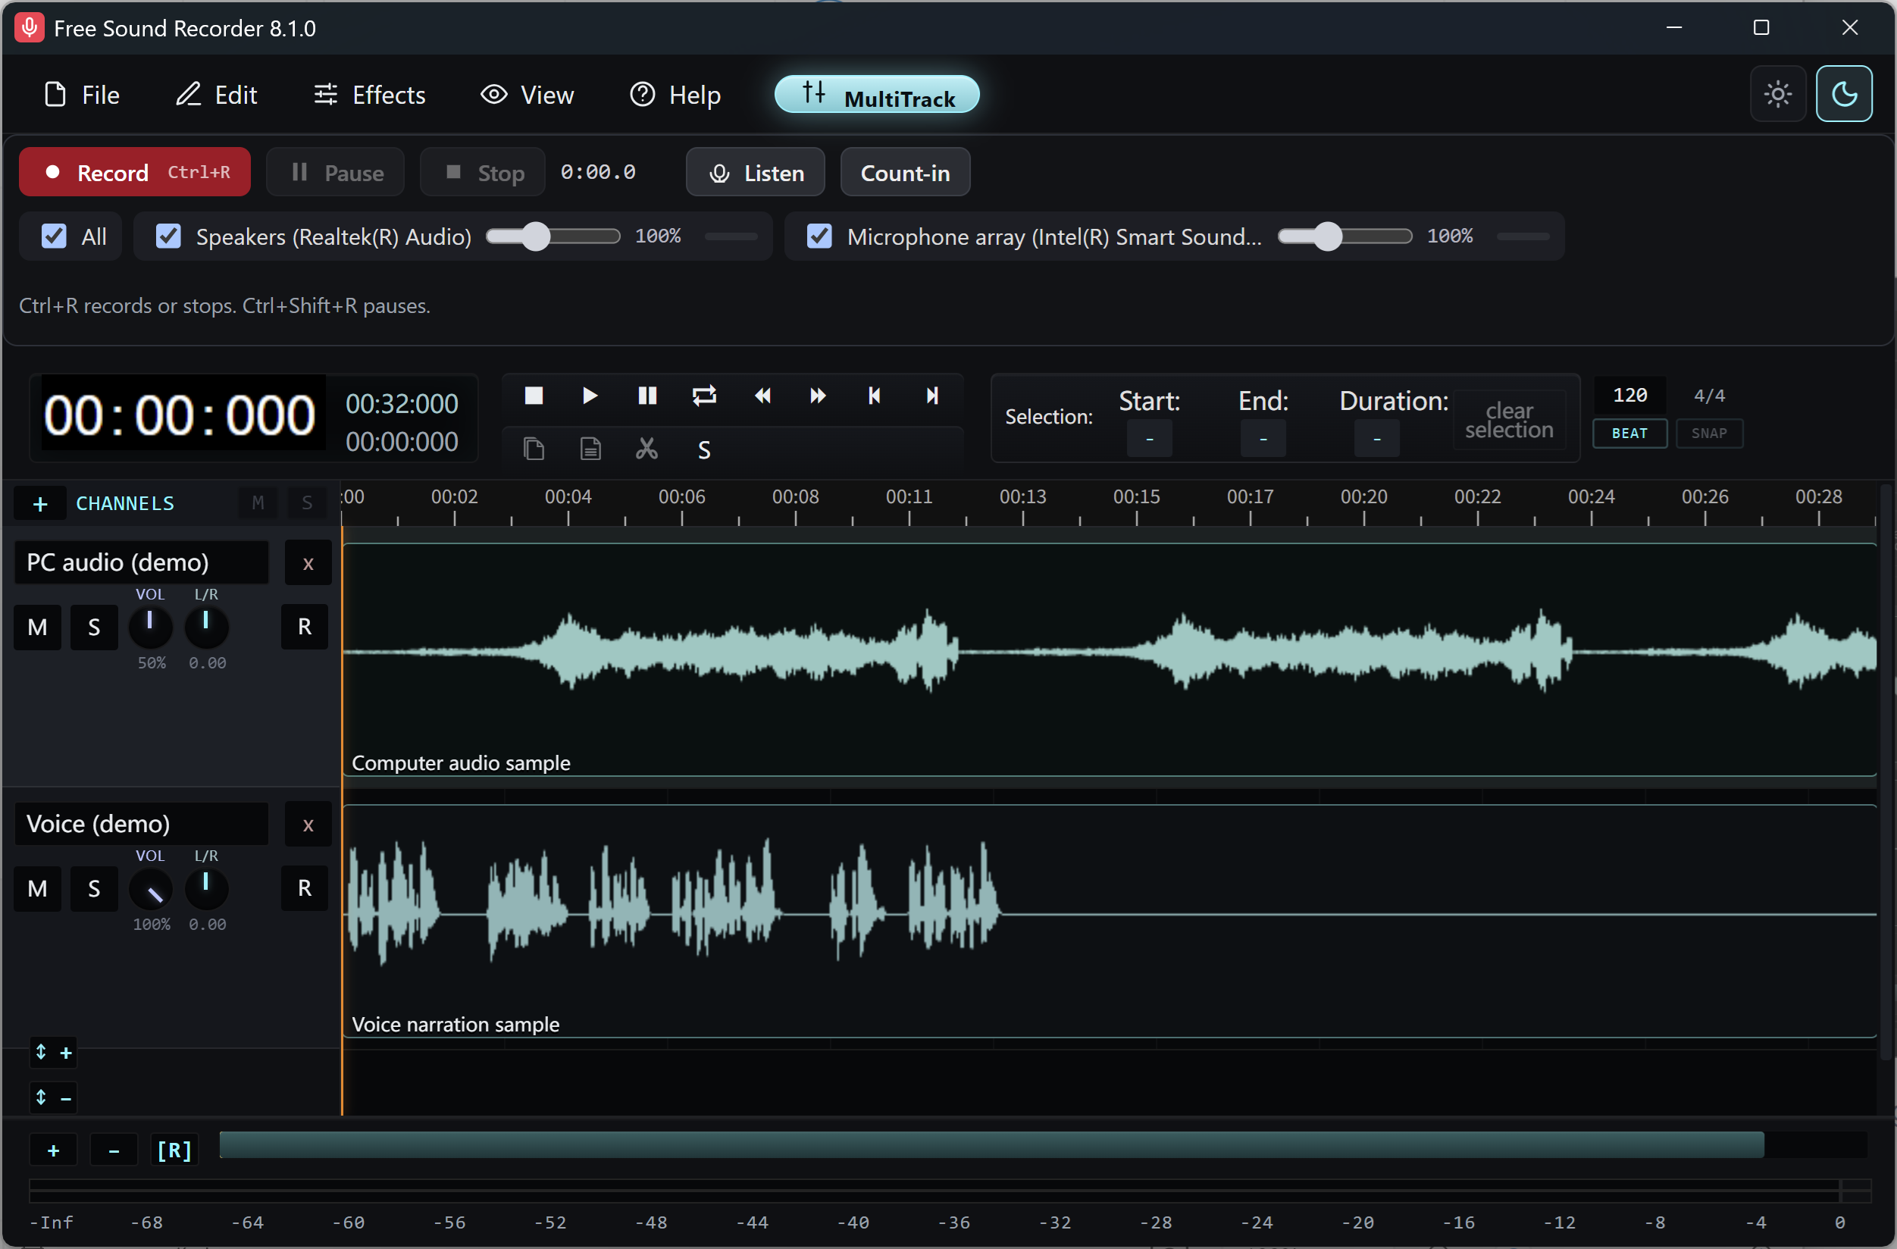This screenshot has height=1249, width=1897.
Task: Toggle the loop playback icon
Action: point(705,396)
